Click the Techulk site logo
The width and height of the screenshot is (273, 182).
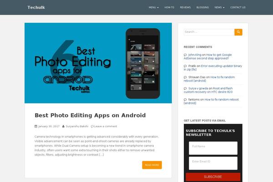pos(36,7)
